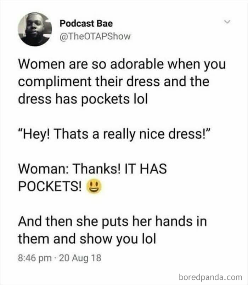Click the "dress has pockets lol" line
The height and width of the screenshot is (285, 248).
(83, 99)
